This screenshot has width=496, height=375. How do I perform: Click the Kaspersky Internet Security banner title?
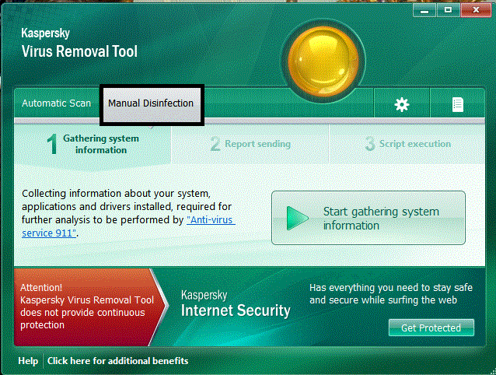click(x=235, y=305)
